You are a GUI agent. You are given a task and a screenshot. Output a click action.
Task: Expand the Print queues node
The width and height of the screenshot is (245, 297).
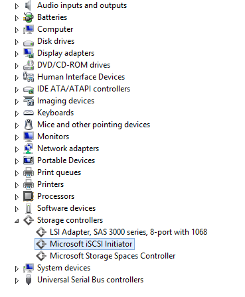pos(17,173)
